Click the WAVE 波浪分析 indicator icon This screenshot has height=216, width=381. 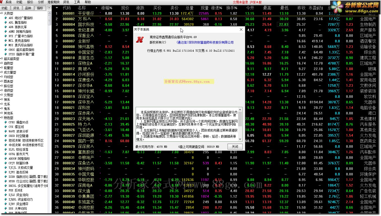[x=6, y=131]
